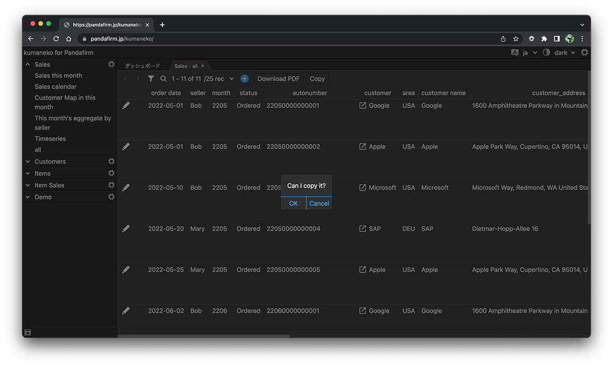The height and width of the screenshot is (367, 613).
Task: Close the Sales - all tab
Action: [x=203, y=66]
